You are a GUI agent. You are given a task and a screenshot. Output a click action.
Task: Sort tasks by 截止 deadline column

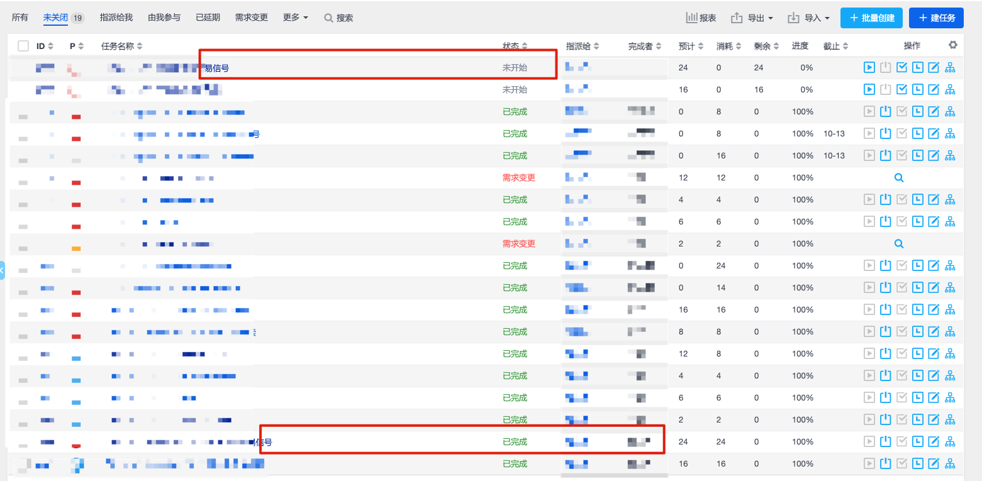[835, 46]
